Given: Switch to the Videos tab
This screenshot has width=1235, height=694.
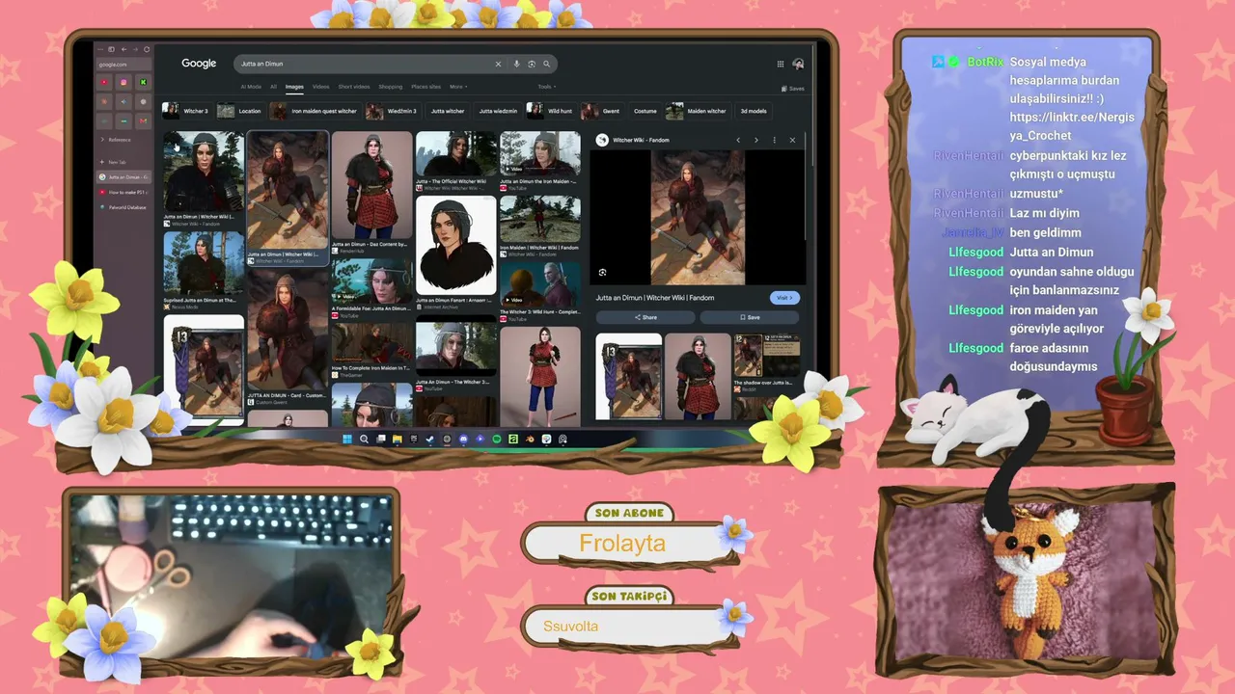Looking at the screenshot, I should [320, 87].
